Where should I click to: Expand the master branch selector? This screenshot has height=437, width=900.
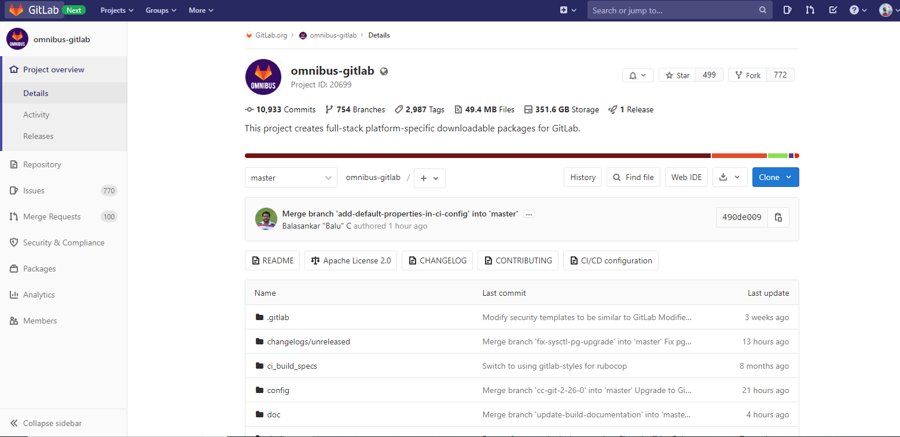pos(291,178)
